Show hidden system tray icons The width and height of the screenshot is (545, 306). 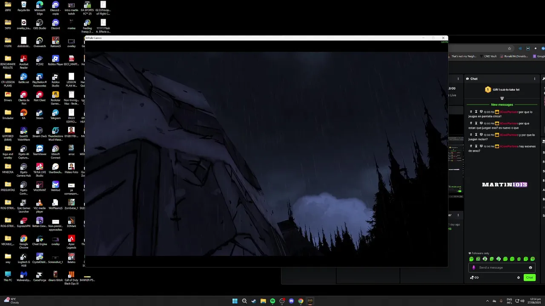click(x=488, y=301)
